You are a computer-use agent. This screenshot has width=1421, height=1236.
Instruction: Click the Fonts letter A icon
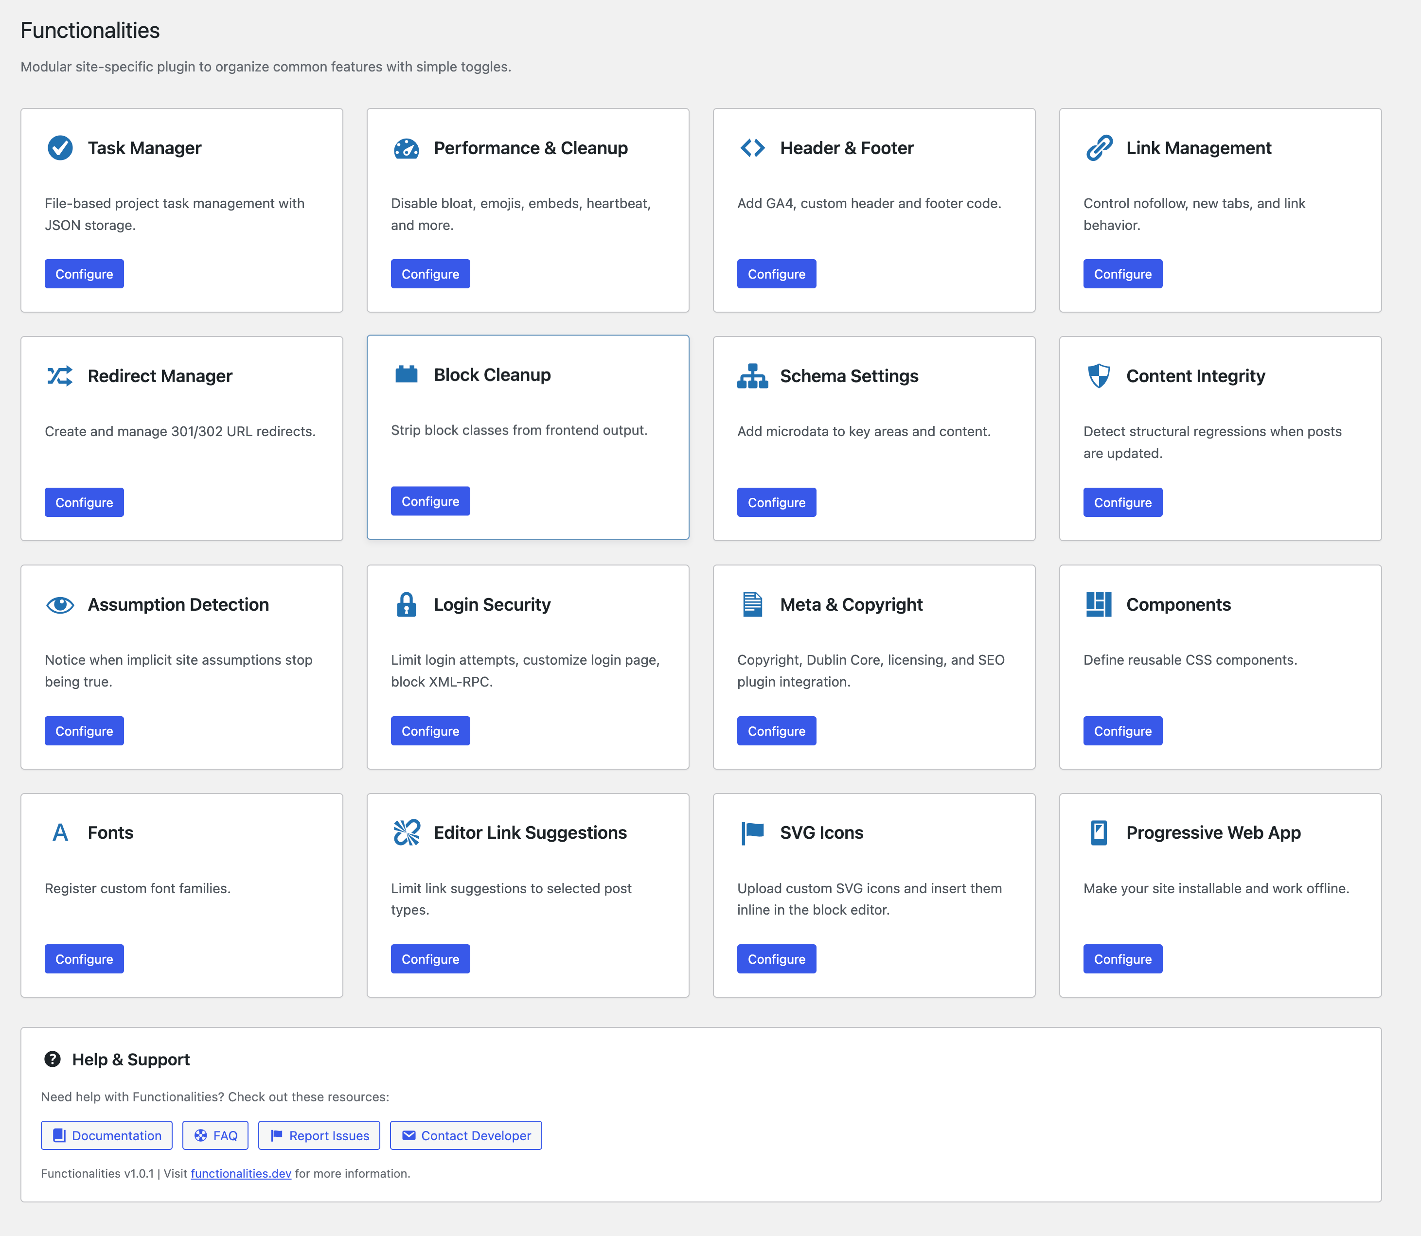coord(61,832)
